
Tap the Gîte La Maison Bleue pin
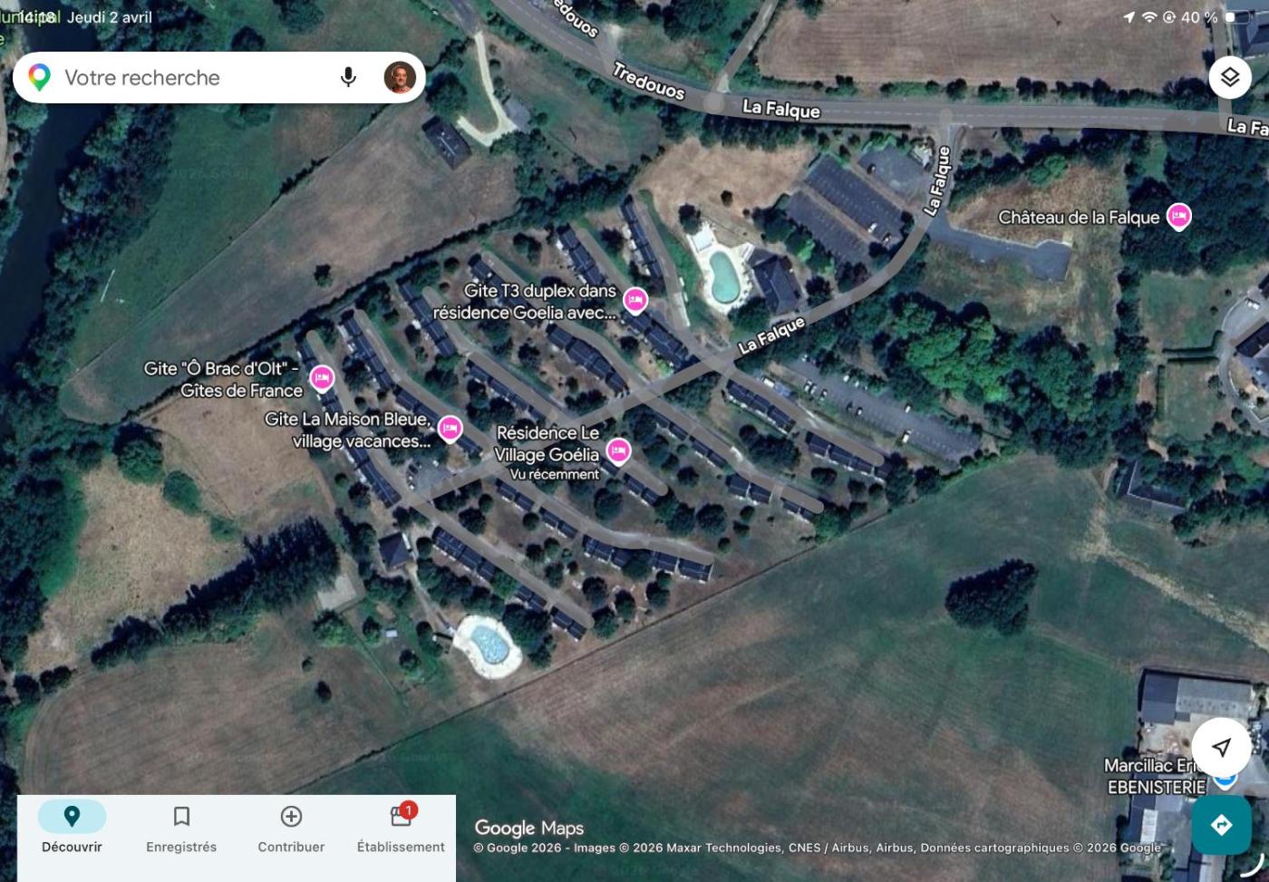450,428
